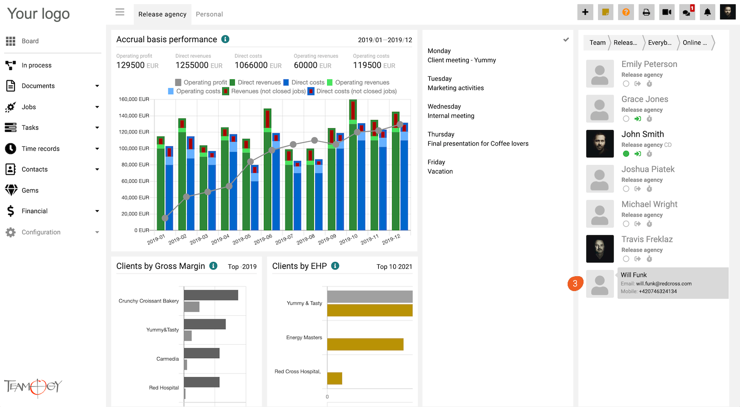Start a video call with camera icon
Viewport: 740px width, 407px height.
[667, 12]
